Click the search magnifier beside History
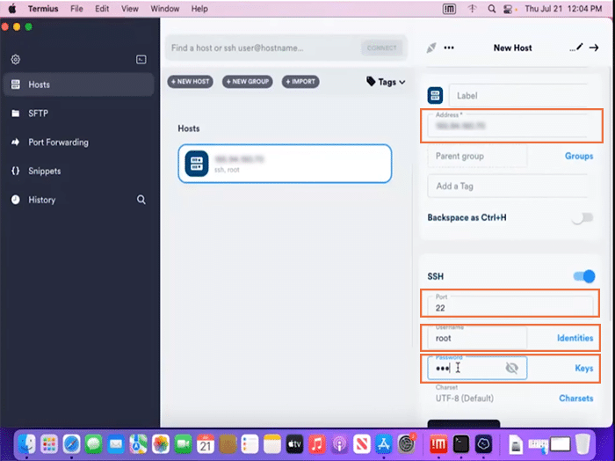The image size is (615, 461). click(141, 201)
